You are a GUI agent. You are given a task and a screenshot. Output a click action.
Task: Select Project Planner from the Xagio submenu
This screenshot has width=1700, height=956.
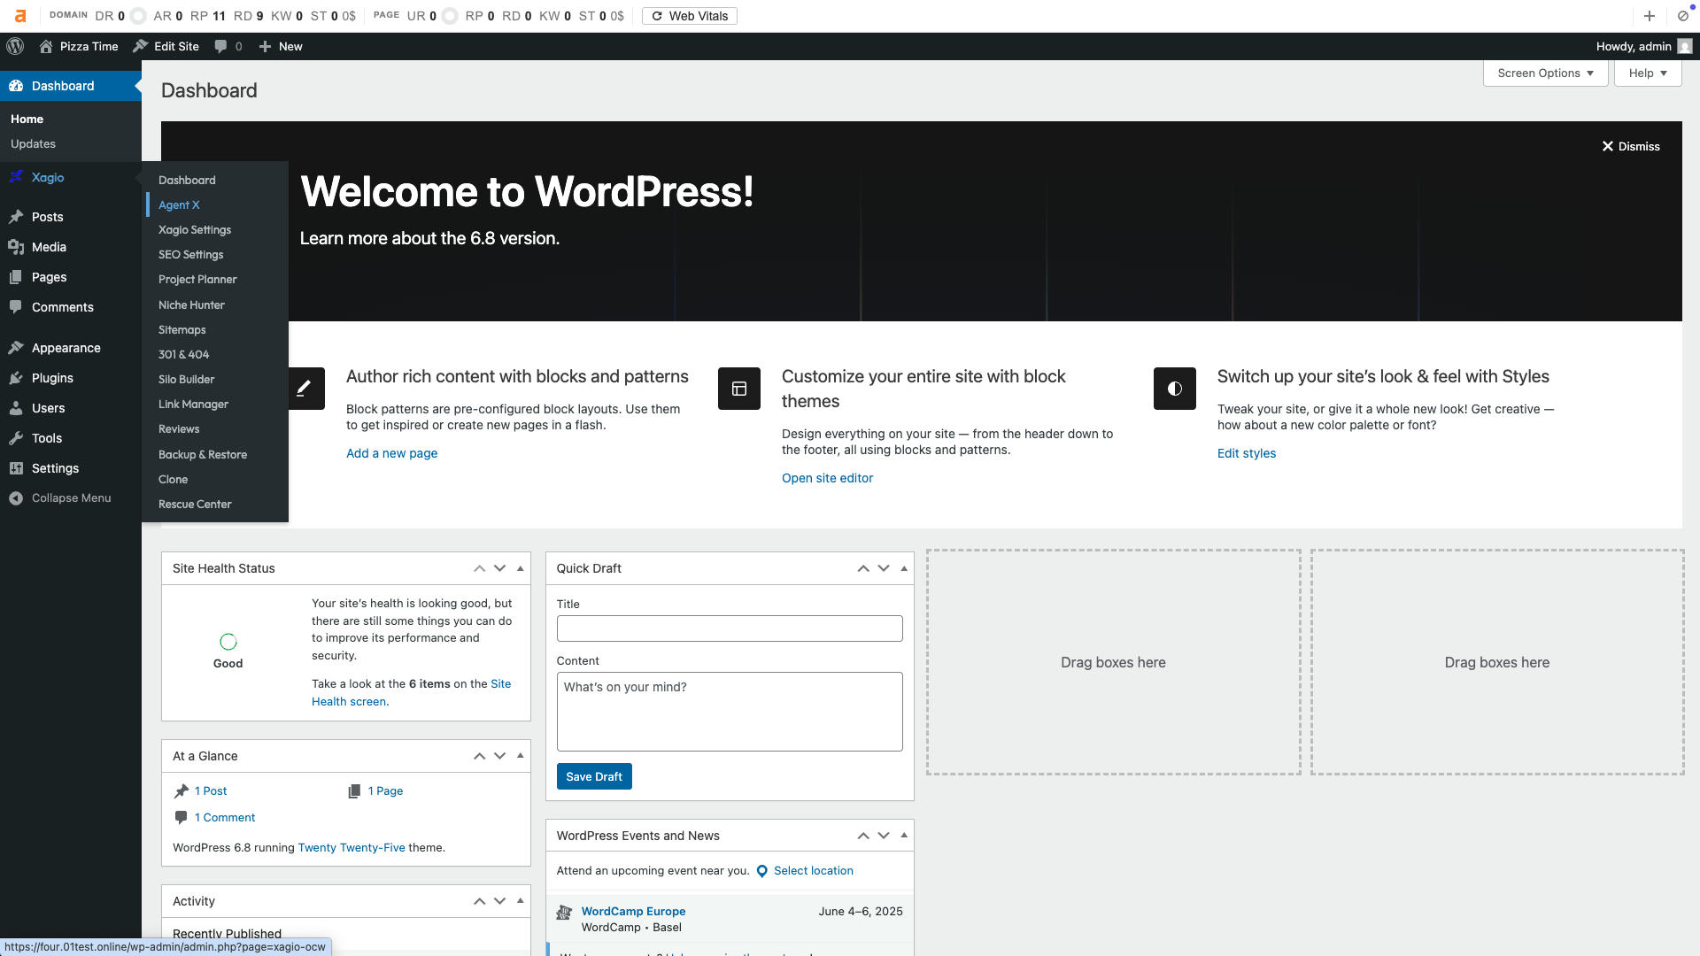point(197,279)
